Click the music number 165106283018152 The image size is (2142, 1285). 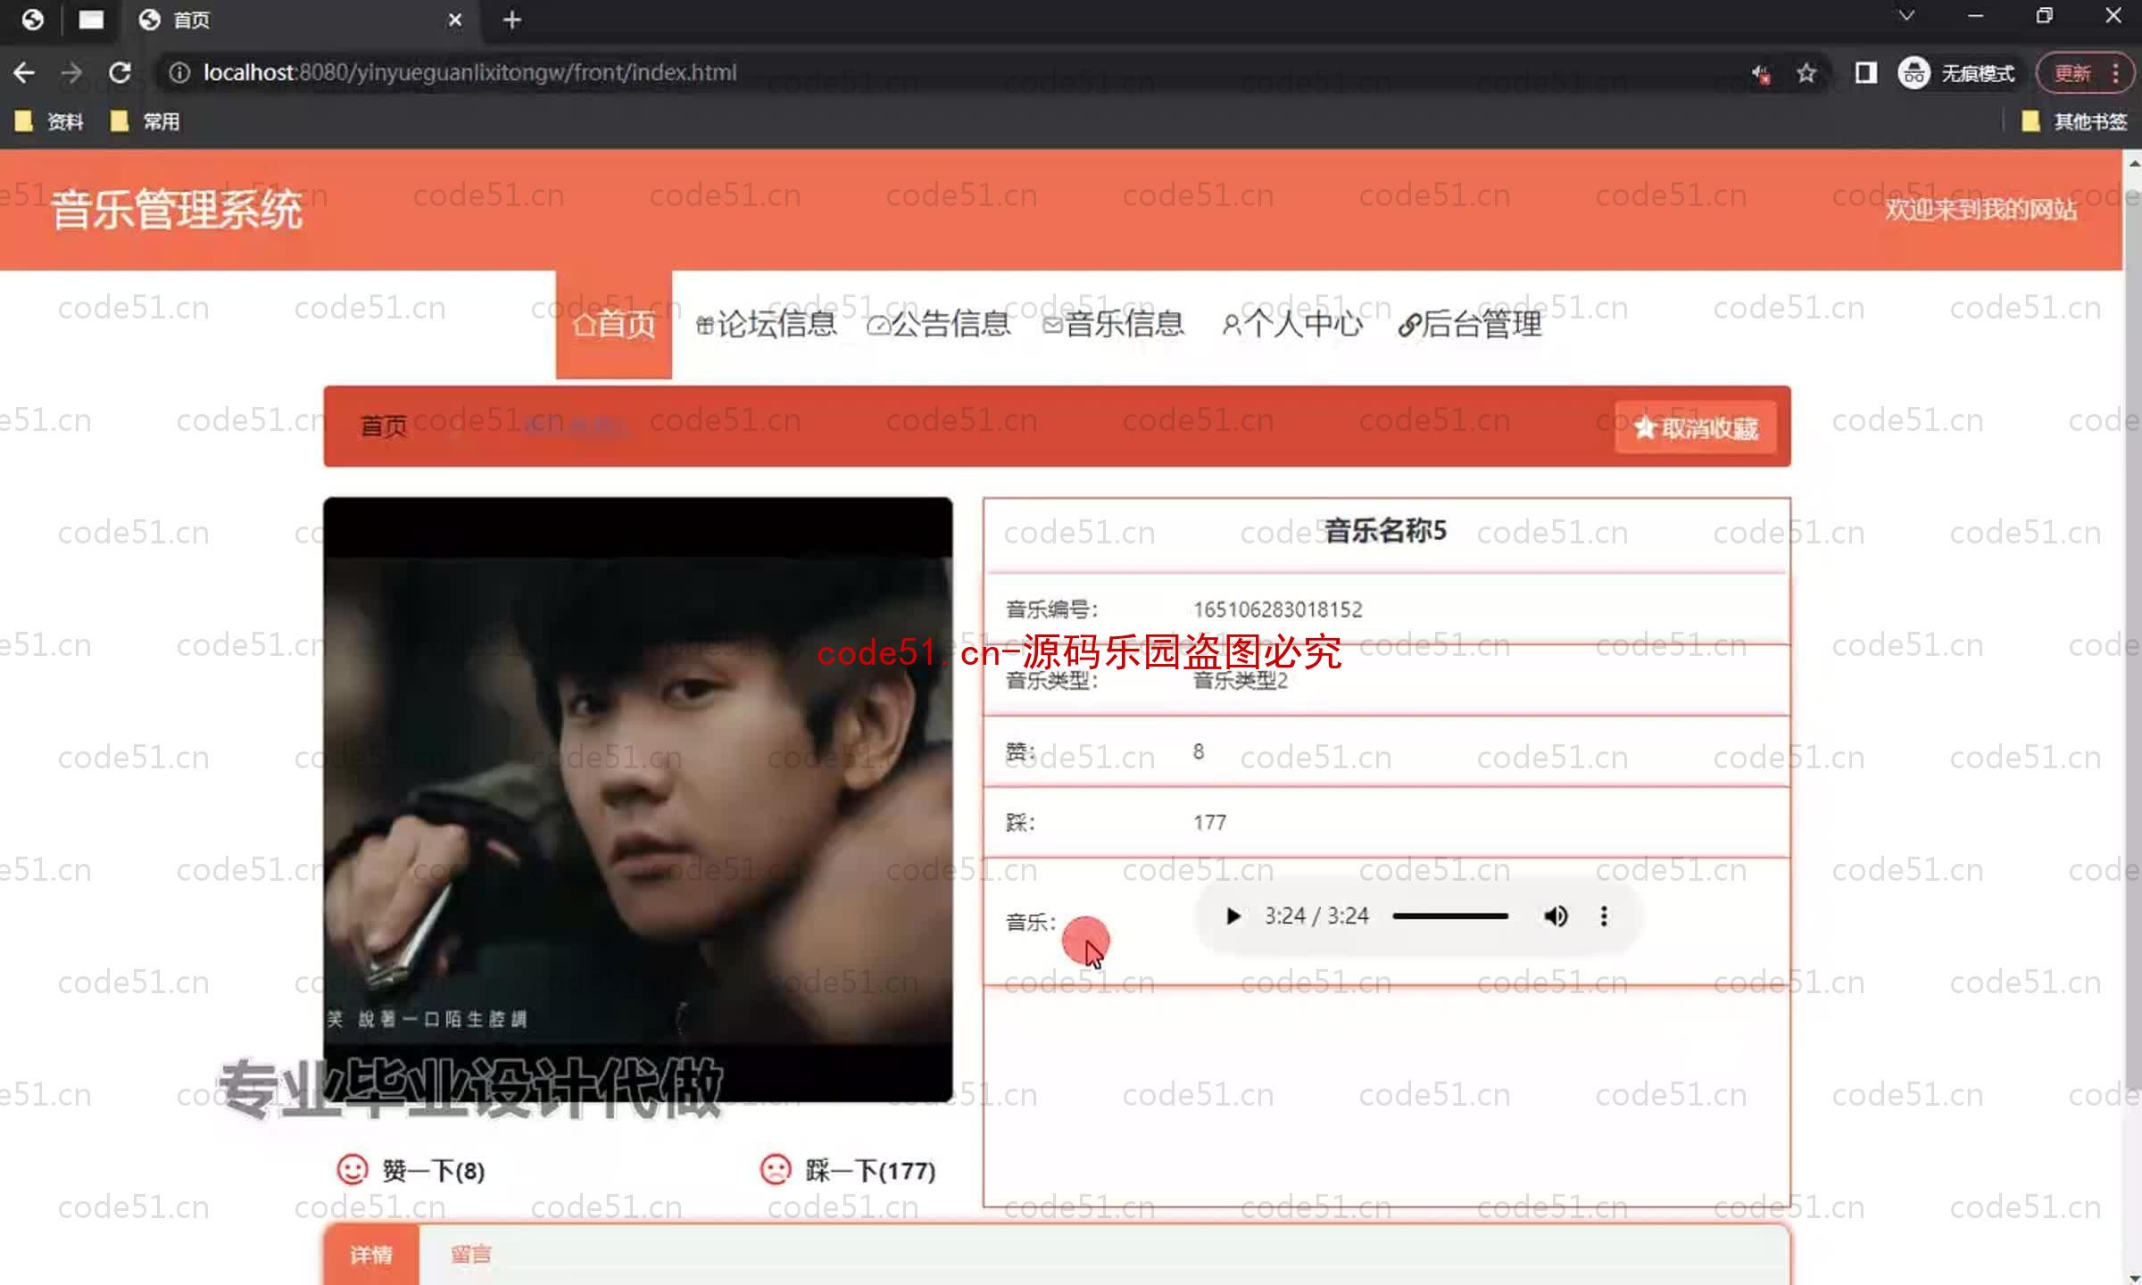point(1278,609)
